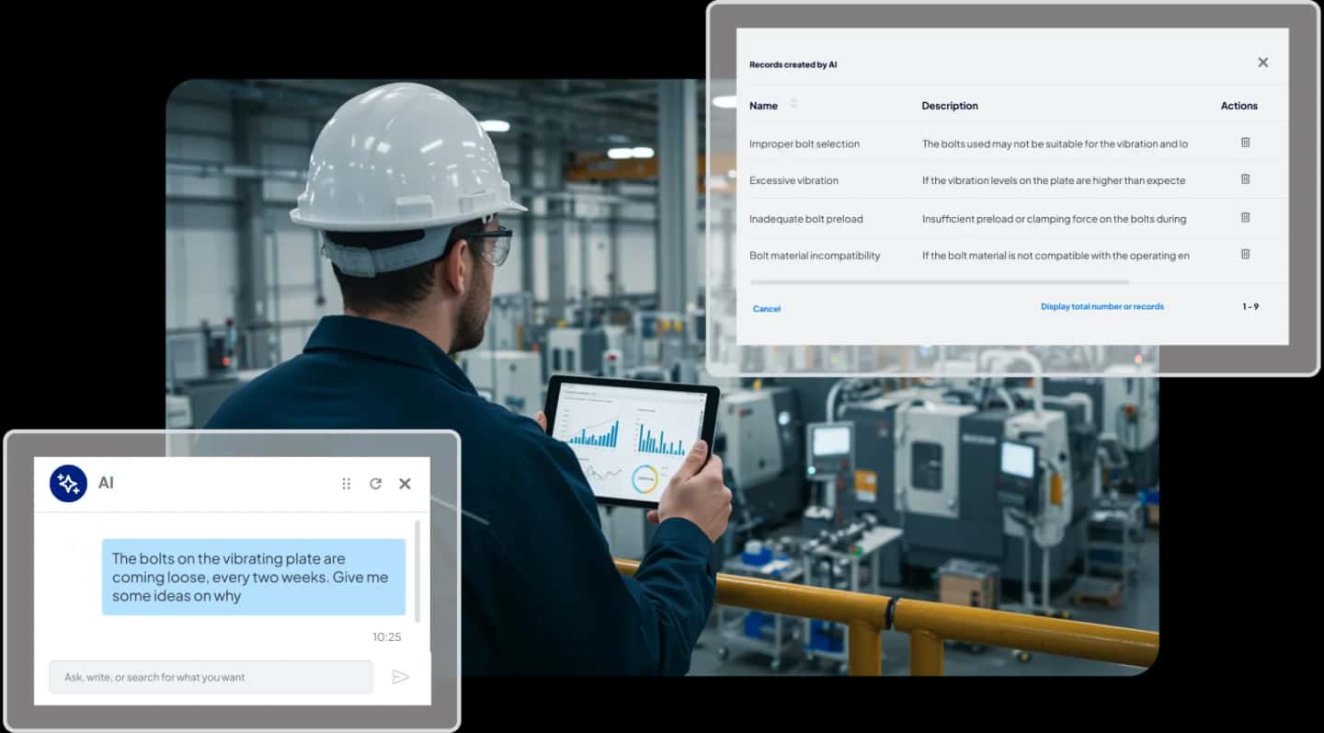Delete the Improper bolt selection record
Screen dimensions: 1324x733
[x=1245, y=143]
